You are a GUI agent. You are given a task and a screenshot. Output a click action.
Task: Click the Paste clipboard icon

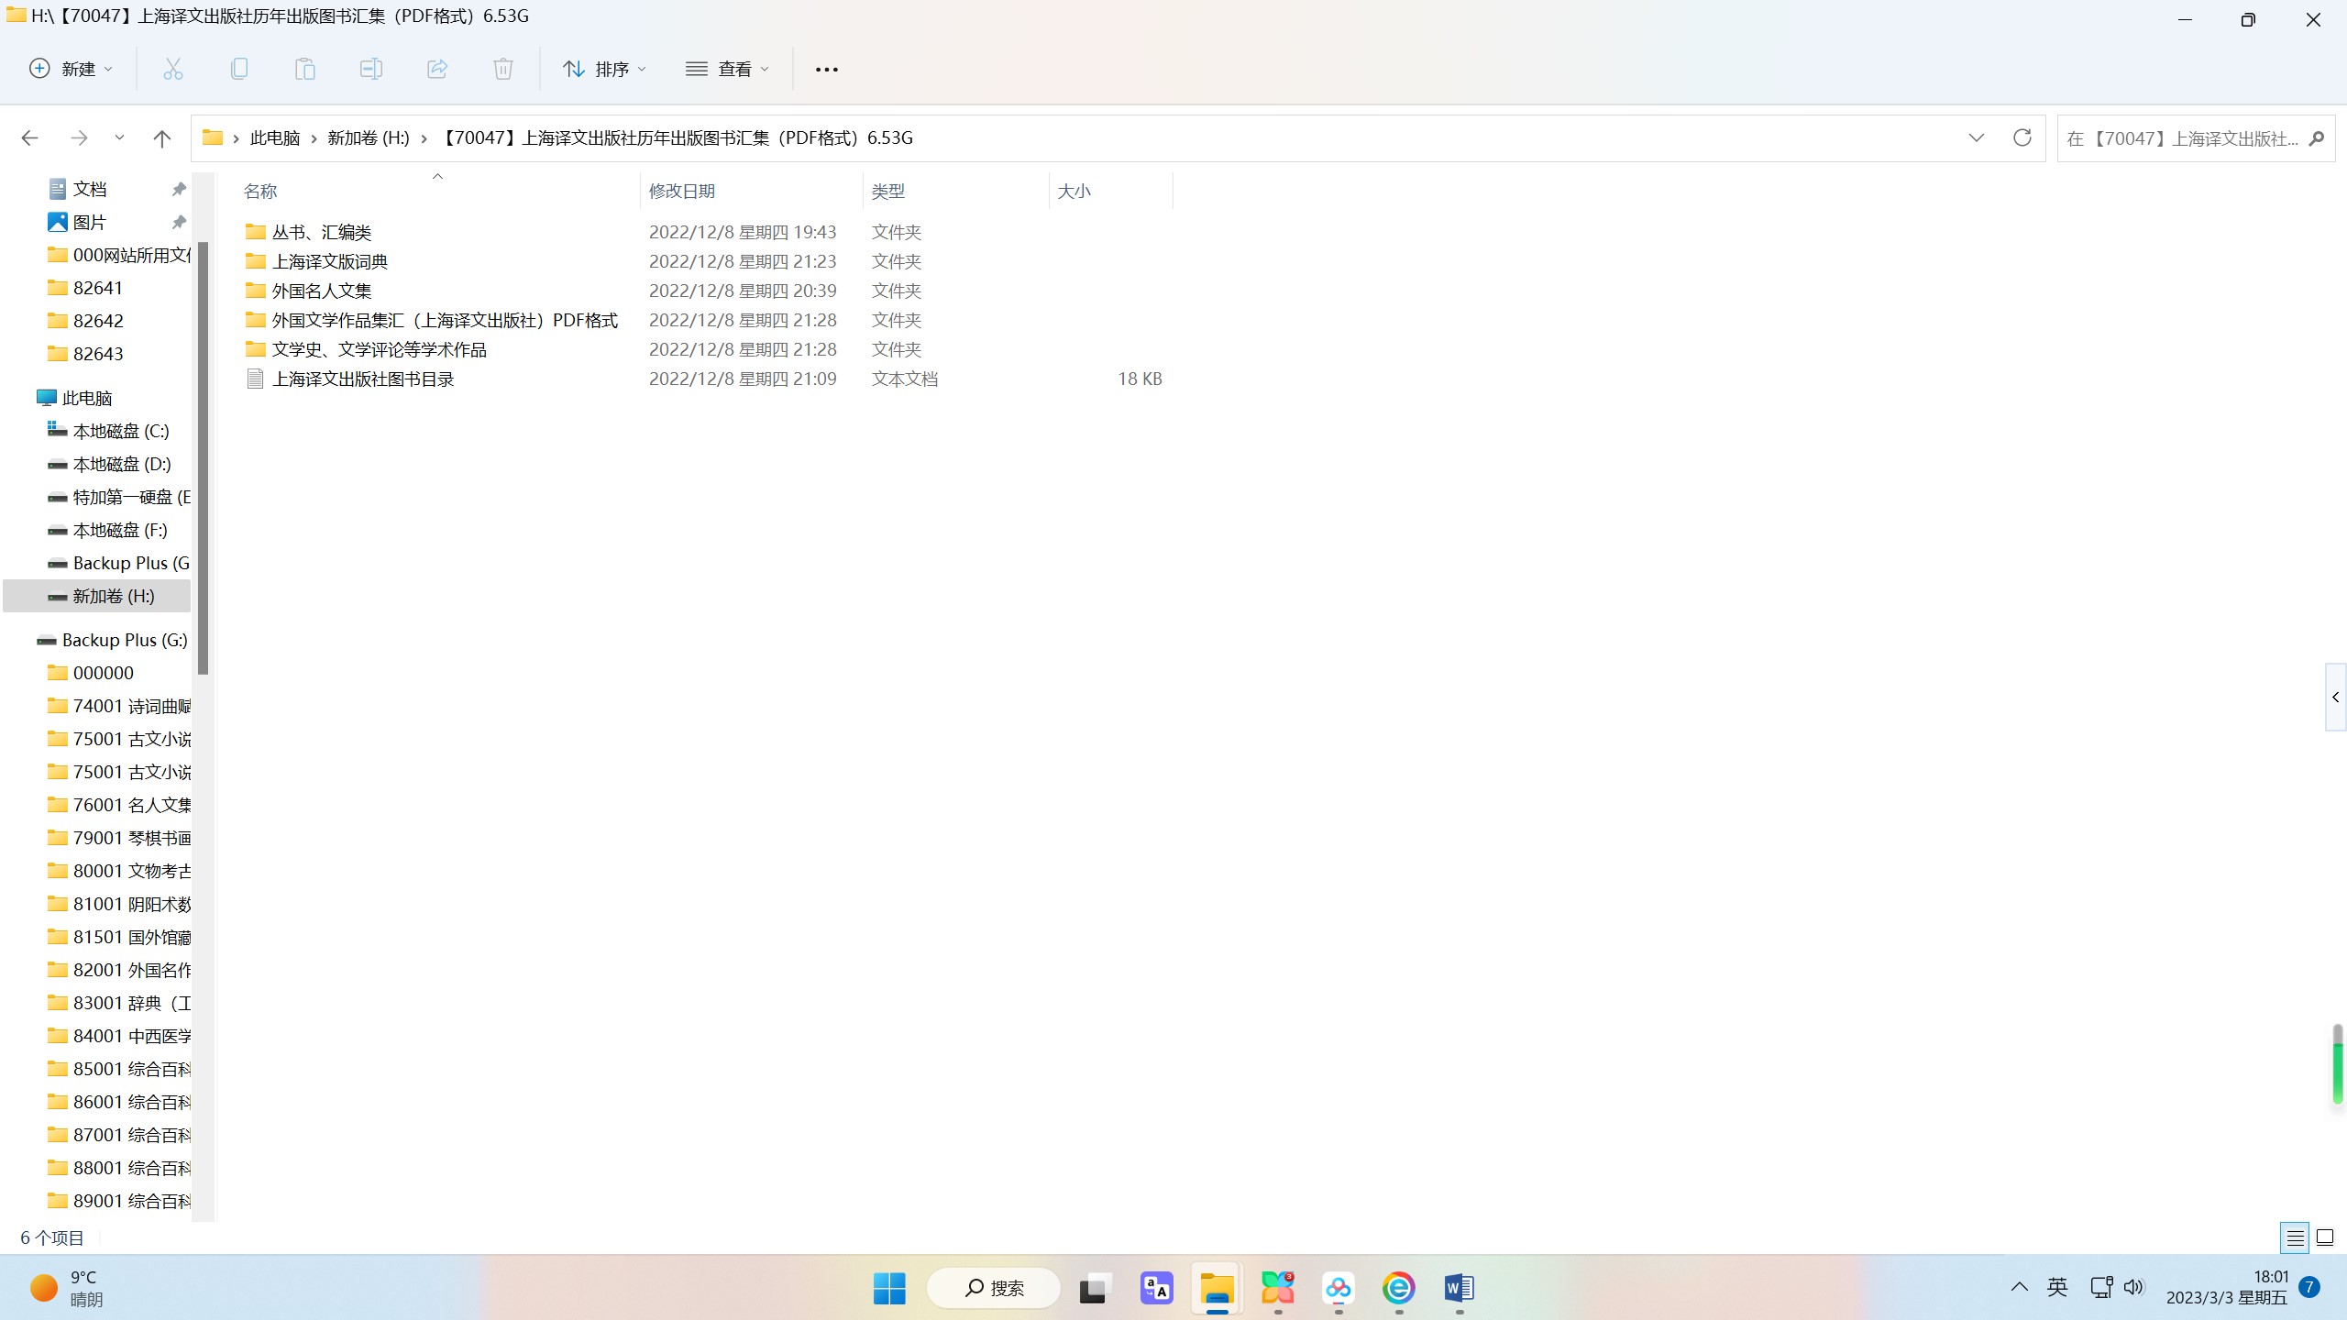(305, 69)
